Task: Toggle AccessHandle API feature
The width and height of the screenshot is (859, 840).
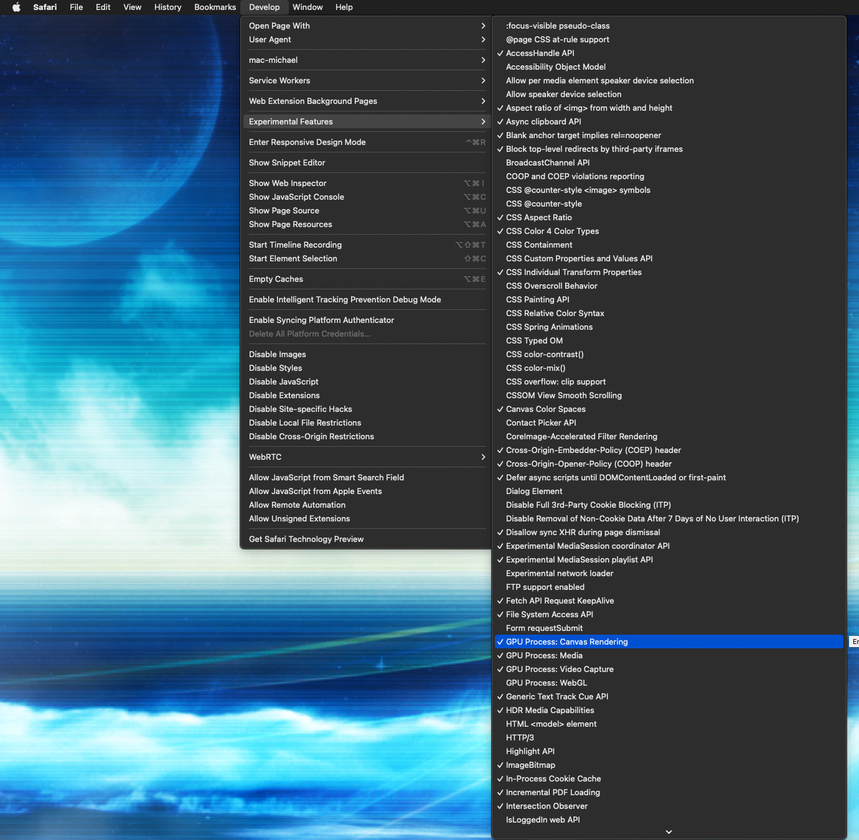Action: click(x=669, y=53)
